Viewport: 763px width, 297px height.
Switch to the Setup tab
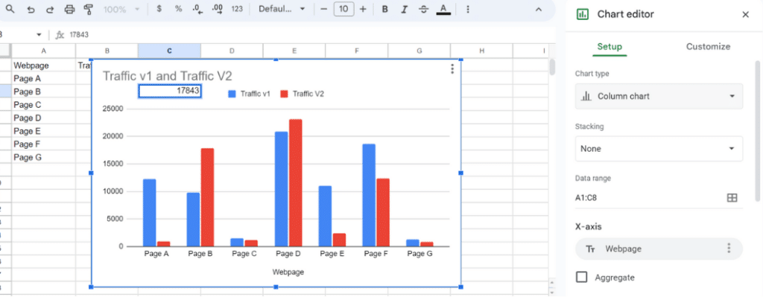coord(610,47)
